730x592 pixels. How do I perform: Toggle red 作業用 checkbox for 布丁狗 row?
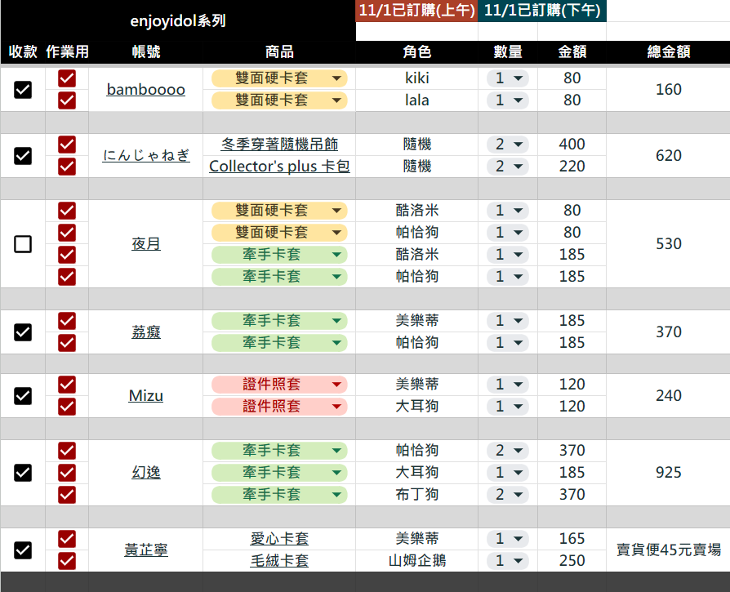click(67, 495)
